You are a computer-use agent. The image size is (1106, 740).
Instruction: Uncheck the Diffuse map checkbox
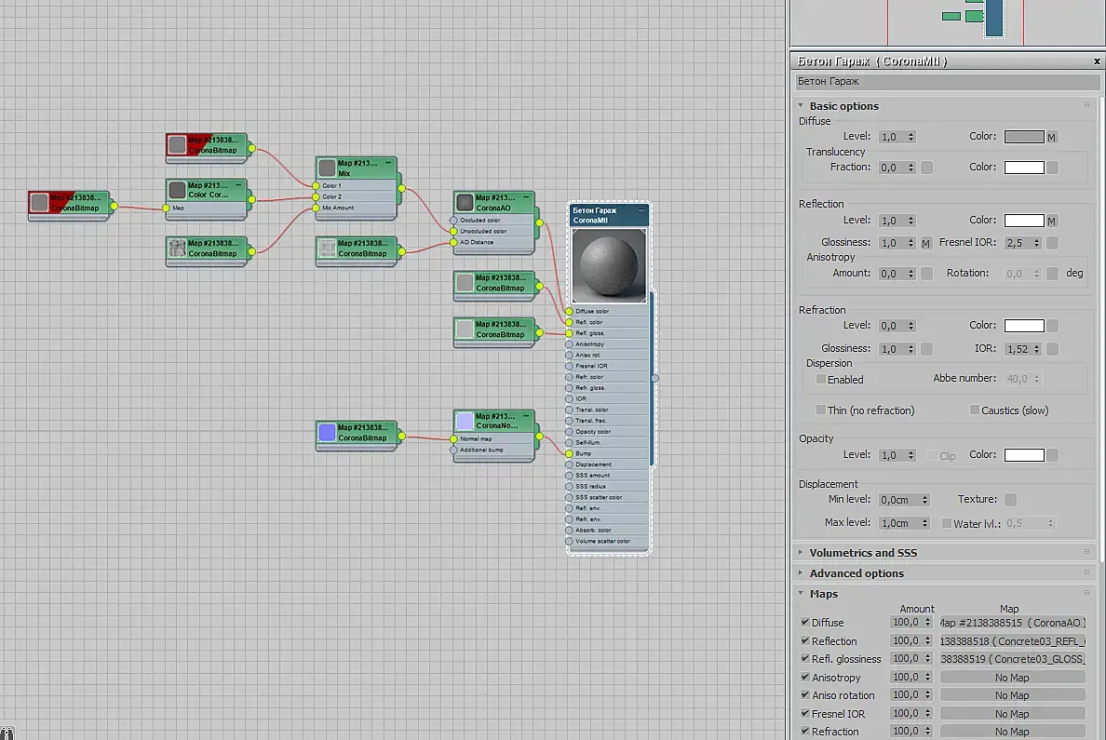coord(804,622)
